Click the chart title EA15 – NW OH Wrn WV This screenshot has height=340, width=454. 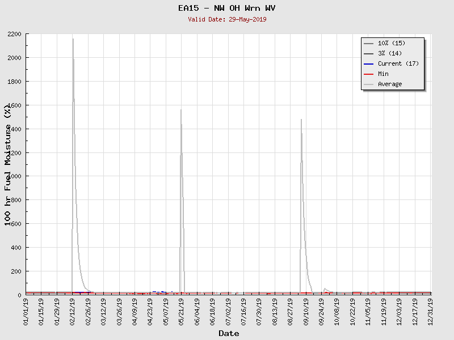tap(227, 8)
